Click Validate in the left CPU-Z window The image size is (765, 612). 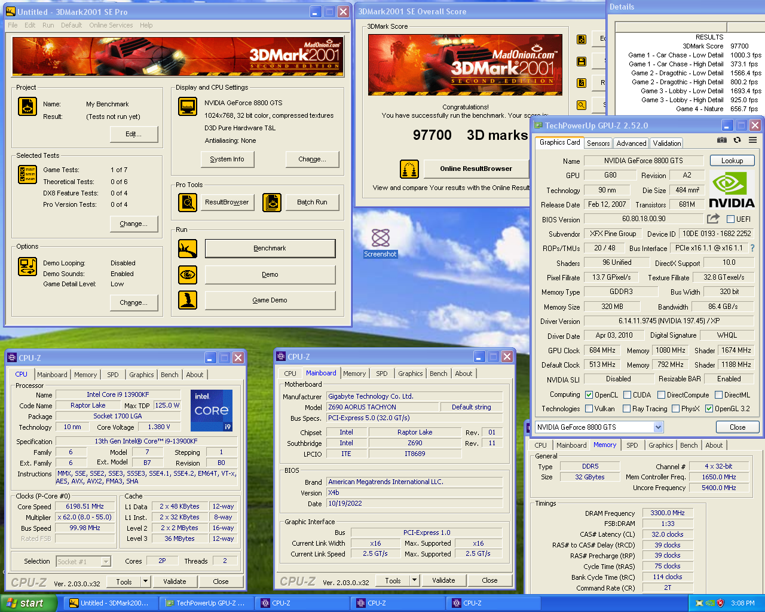pos(175,582)
